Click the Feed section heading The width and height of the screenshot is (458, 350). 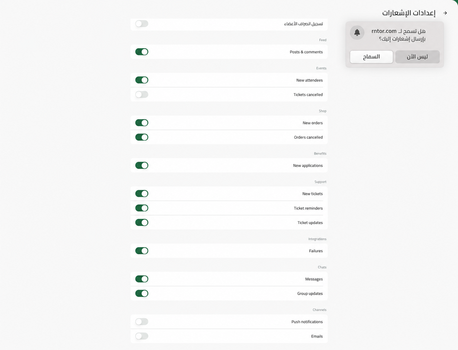click(x=323, y=40)
